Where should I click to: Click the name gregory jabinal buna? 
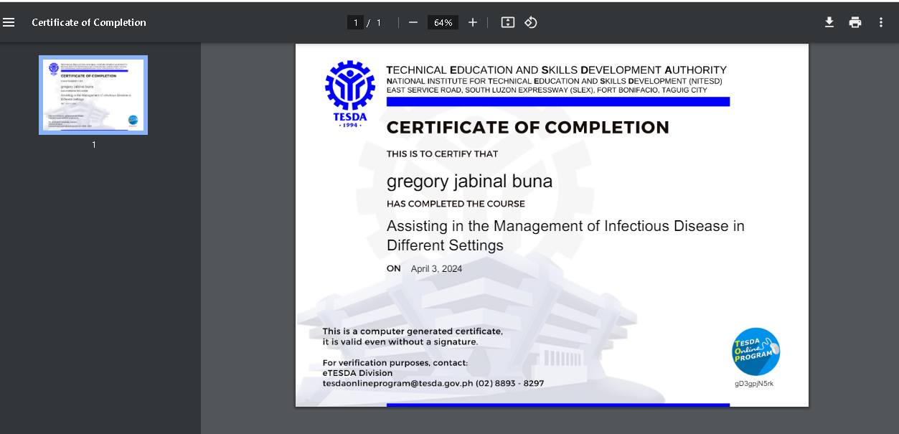[x=469, y=181]
